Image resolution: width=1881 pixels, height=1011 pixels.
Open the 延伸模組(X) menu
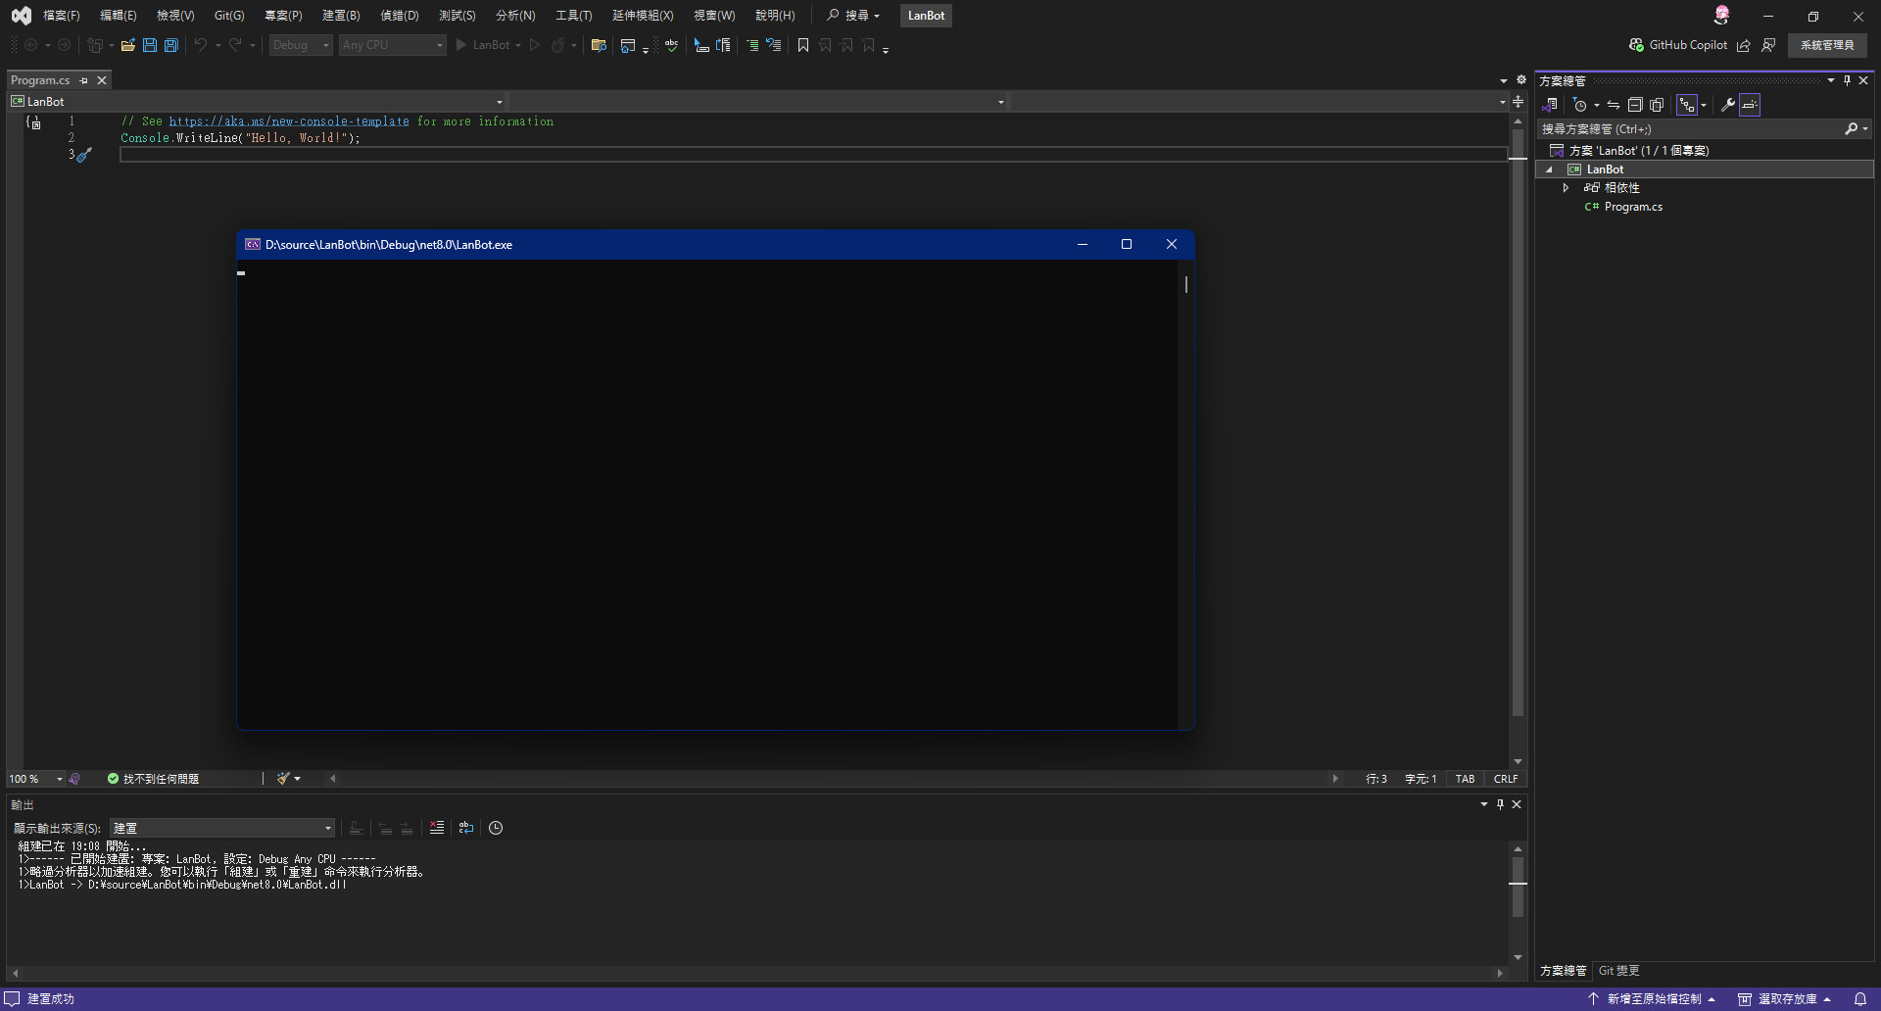(643, 16)
